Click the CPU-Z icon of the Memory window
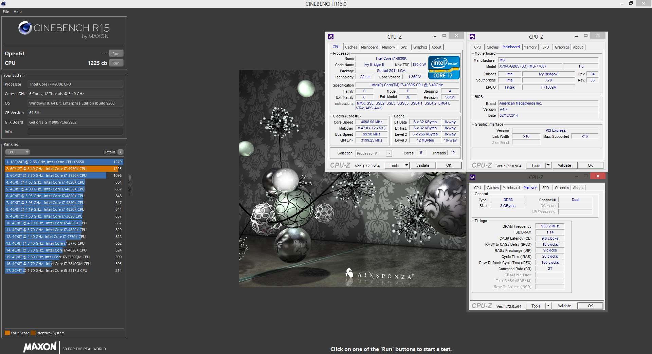The height and width of the screenshot is (354, 652). (x=472, y=177)
